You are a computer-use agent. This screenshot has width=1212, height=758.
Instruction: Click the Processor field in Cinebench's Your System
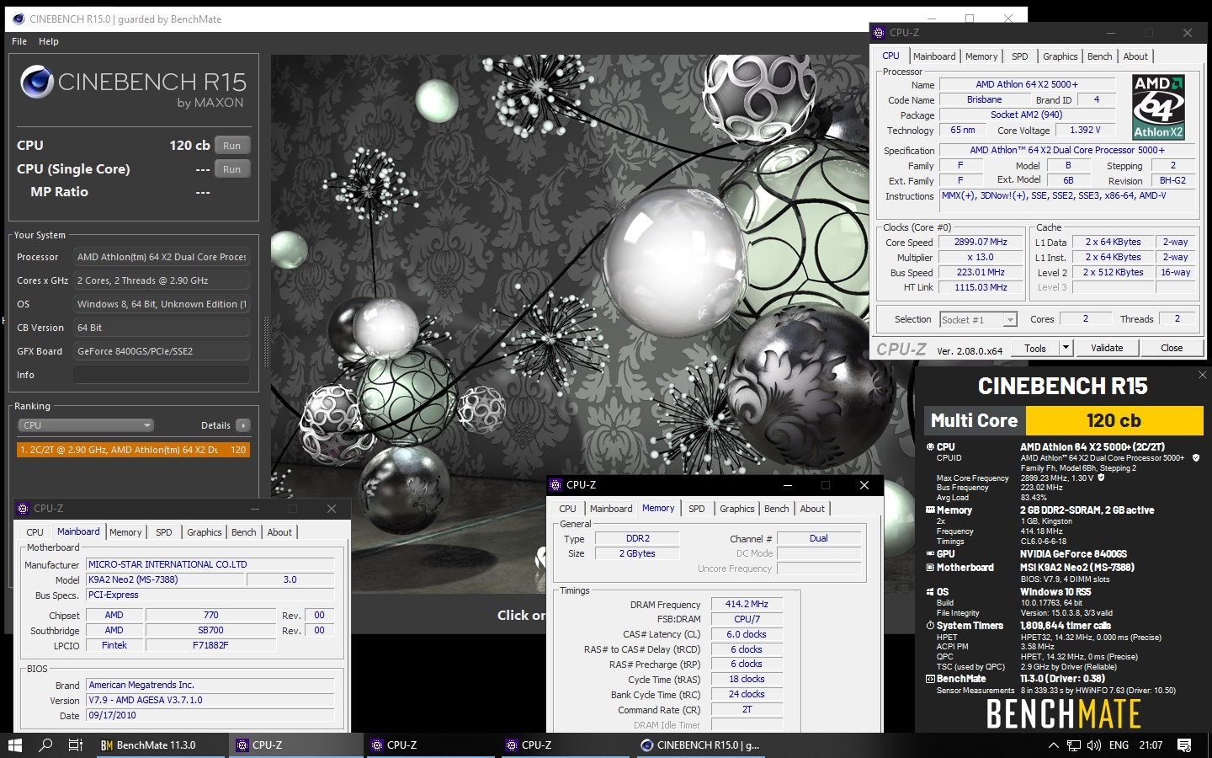click(x=162, y=257)
